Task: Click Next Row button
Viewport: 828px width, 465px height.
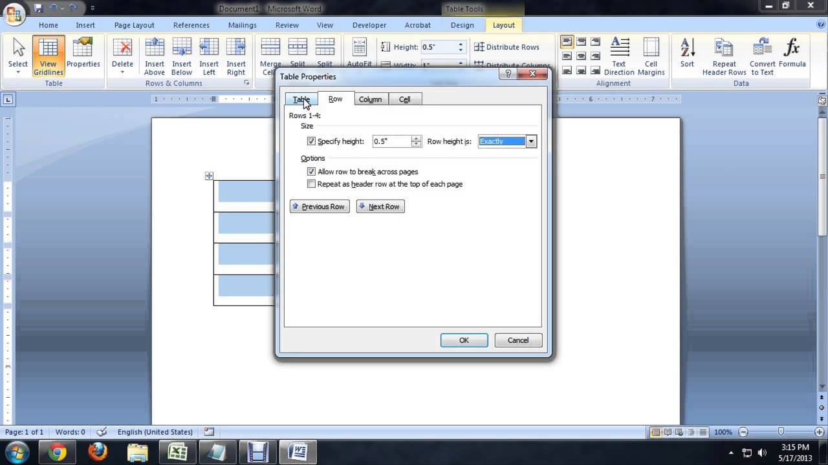Action: (380, 207)
